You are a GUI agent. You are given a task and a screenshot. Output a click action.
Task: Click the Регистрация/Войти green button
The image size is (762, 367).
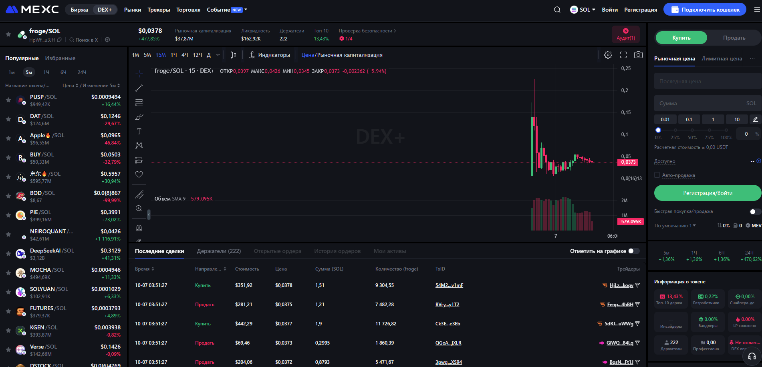click(708, 193)
